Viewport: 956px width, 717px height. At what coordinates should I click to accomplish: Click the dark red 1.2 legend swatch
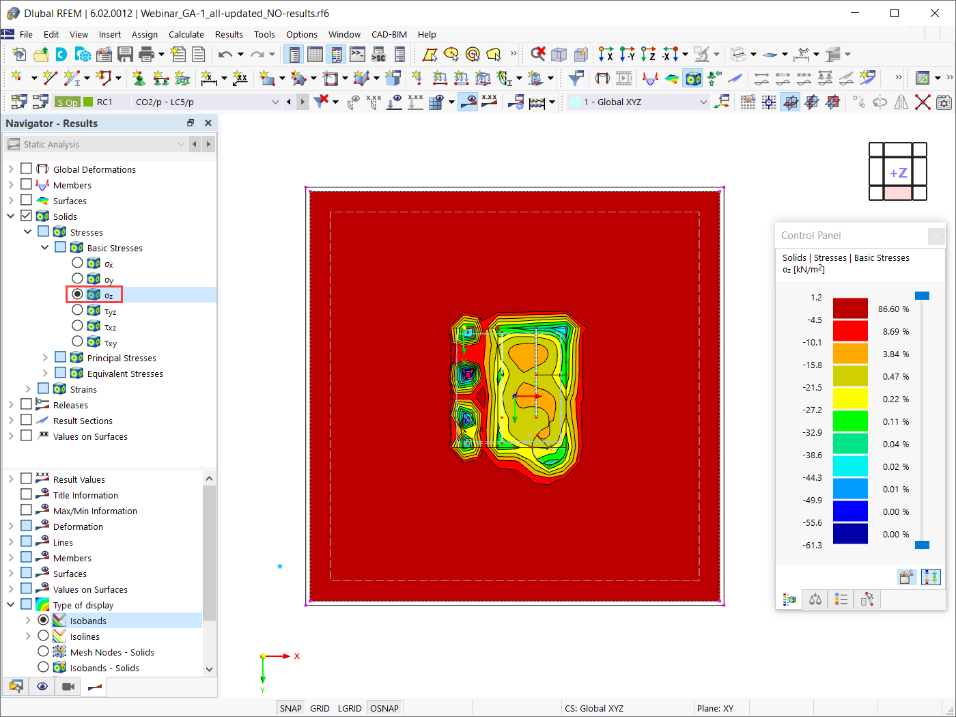pyautogui.click(x=850, y=309)
